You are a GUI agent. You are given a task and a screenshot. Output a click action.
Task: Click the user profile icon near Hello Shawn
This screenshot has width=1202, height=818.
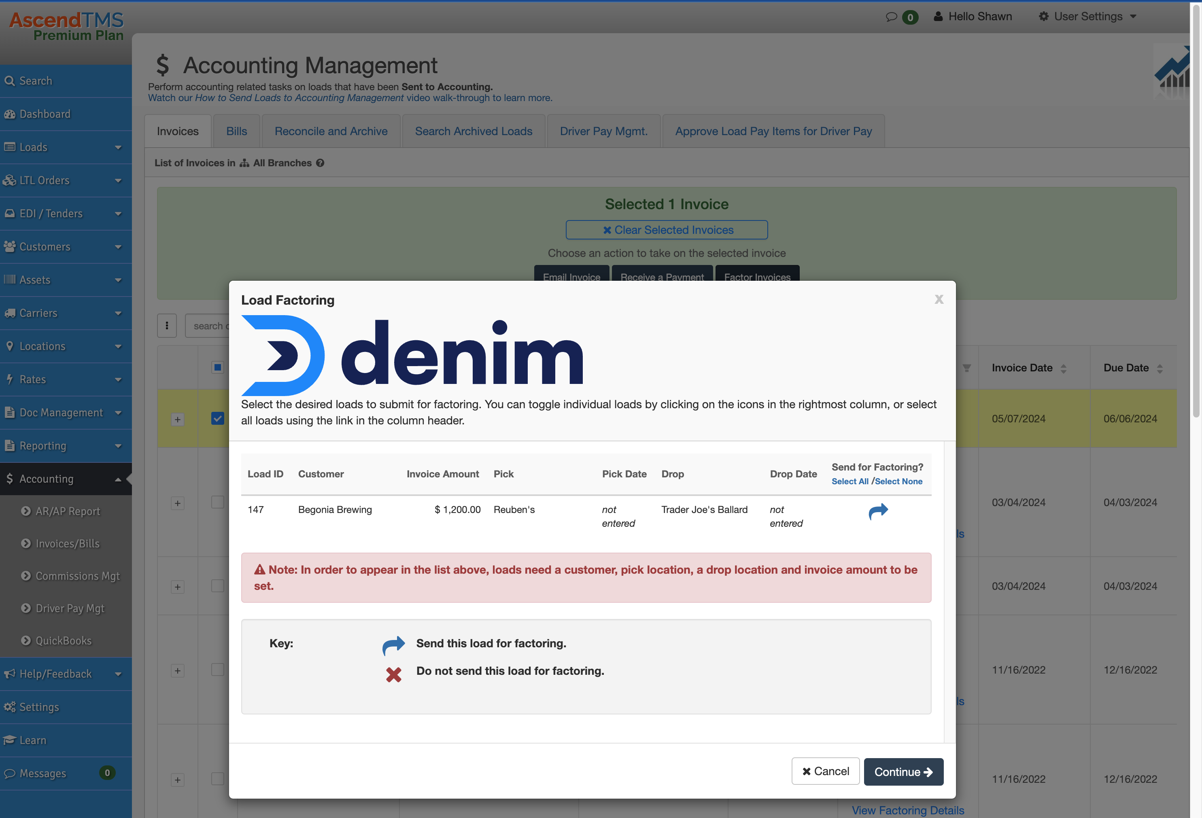tap(938, 17)
